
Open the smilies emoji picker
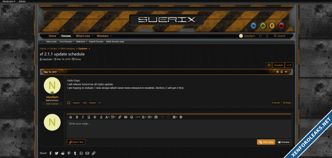pyautogui.click(x=132, y=117)
